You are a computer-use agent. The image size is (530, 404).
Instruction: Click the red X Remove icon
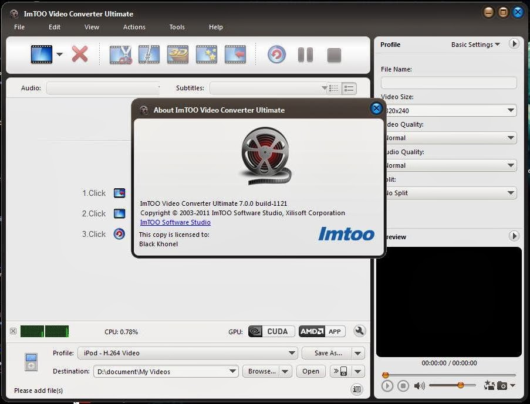pyautogui.click(x=80, y=54)
